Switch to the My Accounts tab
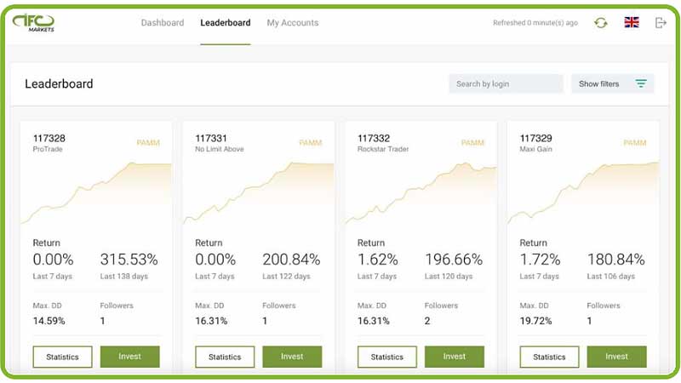 pos(292,23)
